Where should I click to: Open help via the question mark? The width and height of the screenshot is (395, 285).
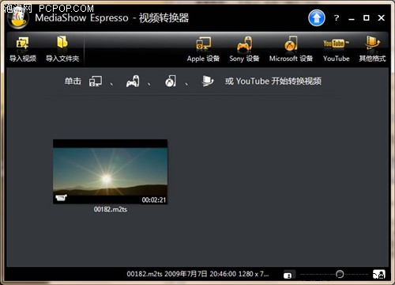pos(337,18)
